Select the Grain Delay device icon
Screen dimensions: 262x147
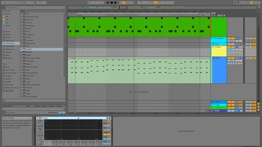coord(24,76)
